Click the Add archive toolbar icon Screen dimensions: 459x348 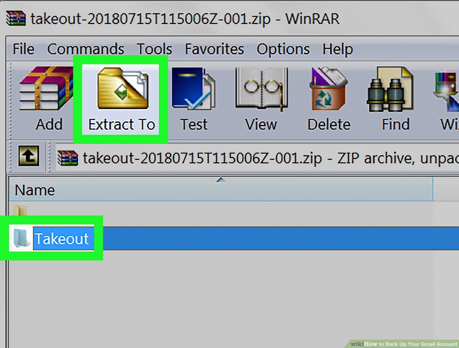(47, 98)
